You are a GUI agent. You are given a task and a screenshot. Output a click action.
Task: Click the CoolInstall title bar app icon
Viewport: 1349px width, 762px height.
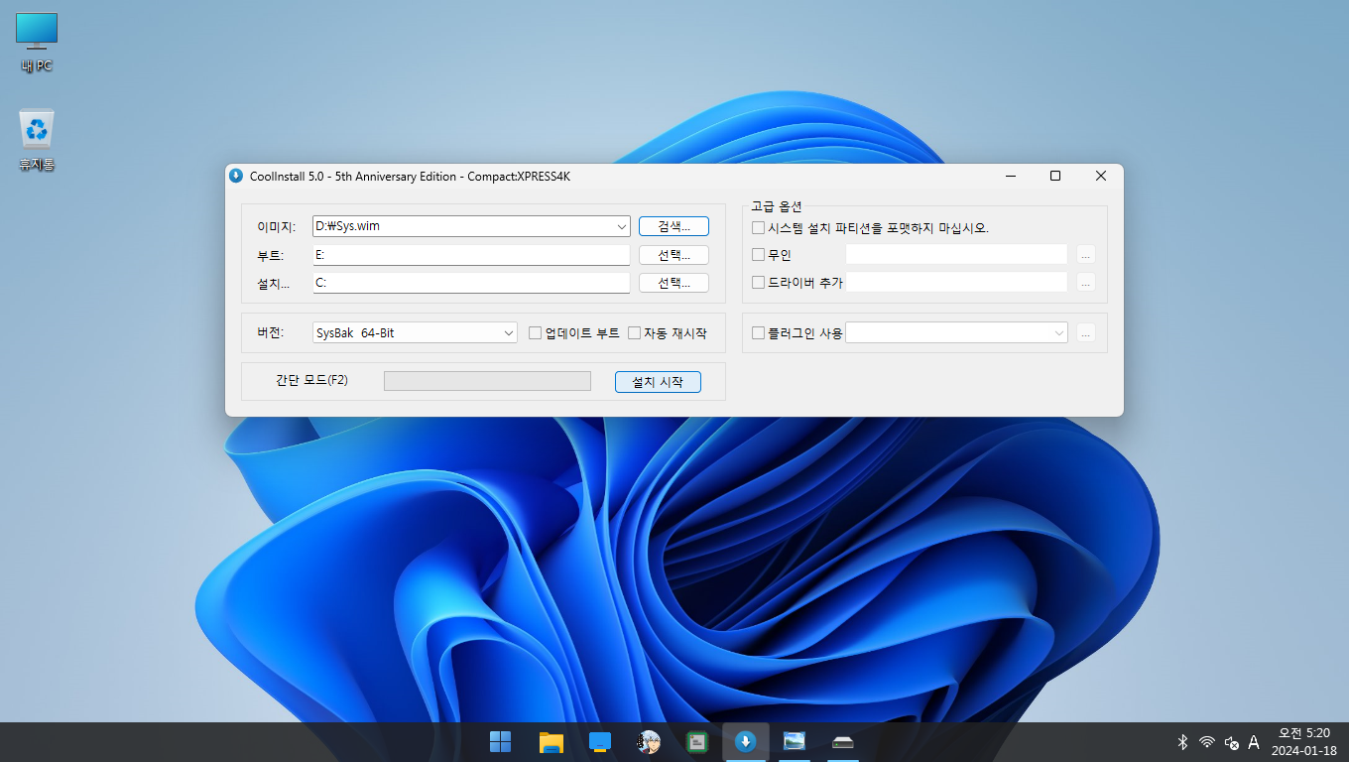[236, 176]
